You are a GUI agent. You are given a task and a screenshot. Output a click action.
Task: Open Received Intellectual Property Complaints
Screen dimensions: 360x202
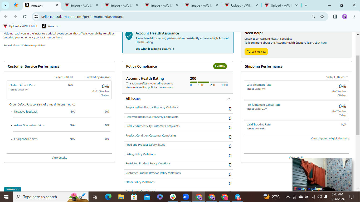point(152,117)
